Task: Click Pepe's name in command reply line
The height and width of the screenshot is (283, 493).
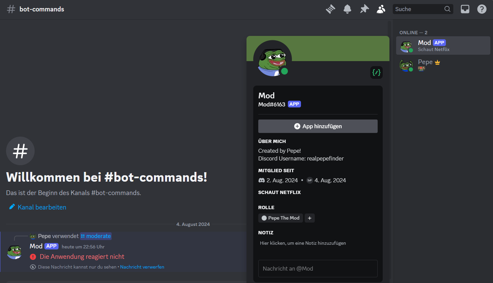Action: [44, 236]
